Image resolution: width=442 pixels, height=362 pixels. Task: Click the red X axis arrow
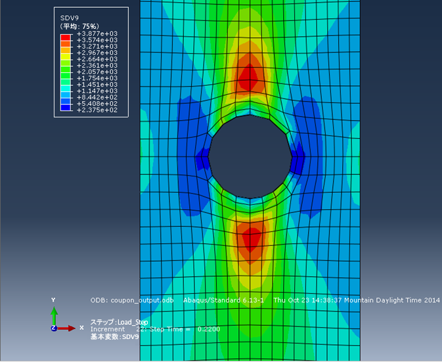click(x=66, y=328)
